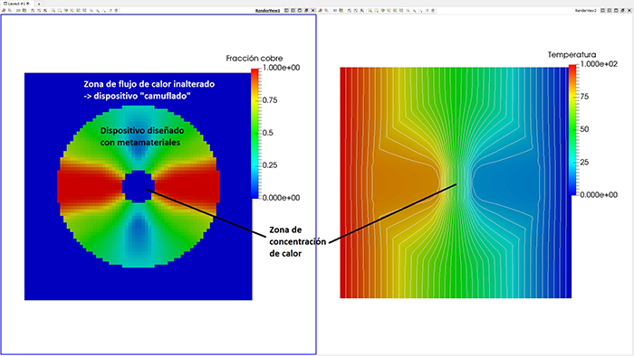634x356 pixels.
Task: Maximize the RenderView1 panel
Action: point(300,11)
